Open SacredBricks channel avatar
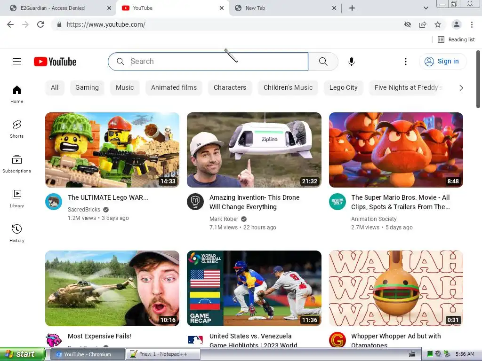 [54, 202]
